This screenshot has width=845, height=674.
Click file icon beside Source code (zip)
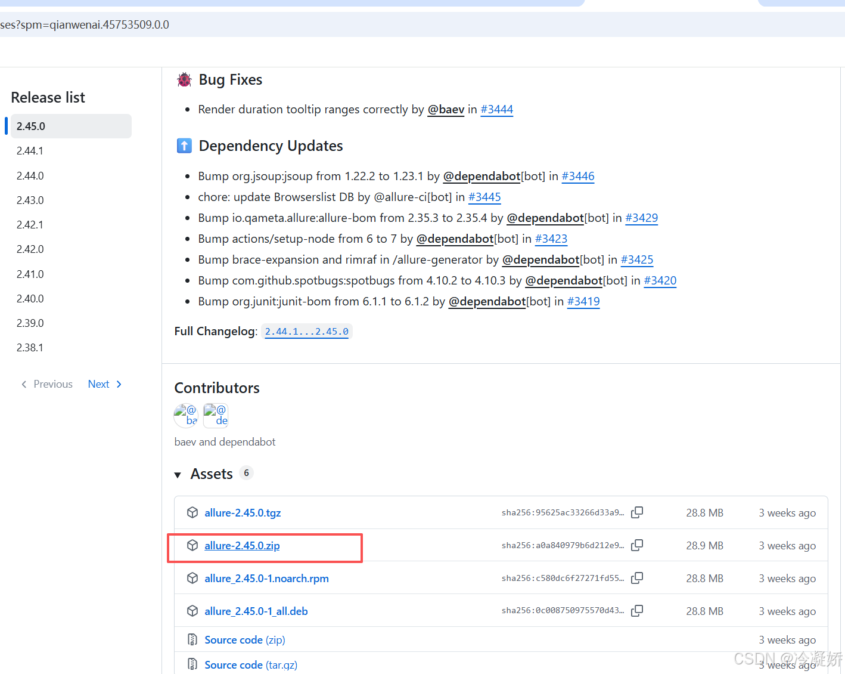click(192, 639)
